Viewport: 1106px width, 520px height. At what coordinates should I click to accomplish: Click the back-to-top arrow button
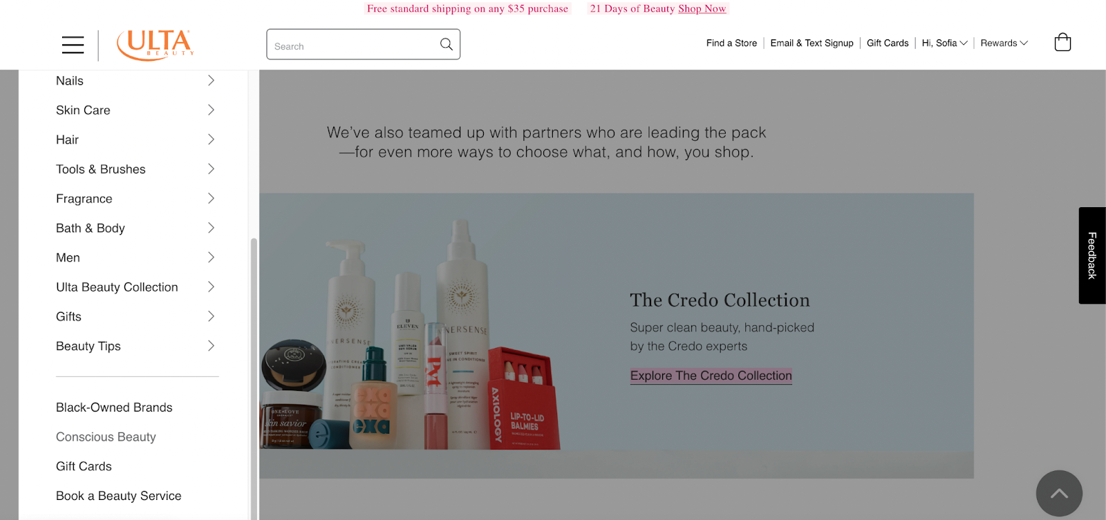(x=1059, y=493)
